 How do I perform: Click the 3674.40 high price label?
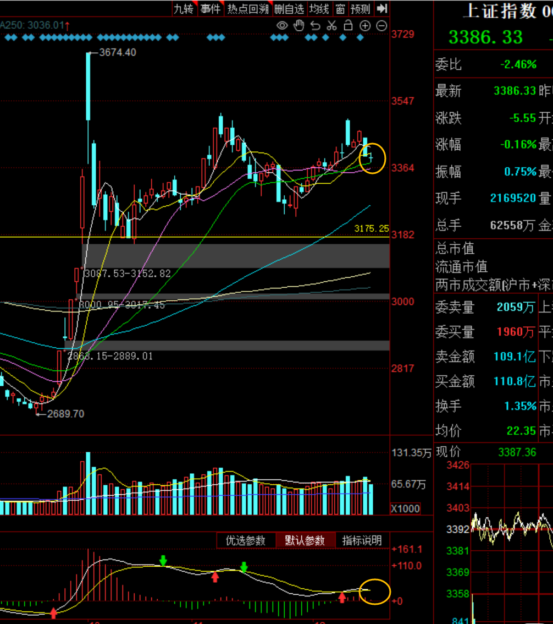click(x=117, y=52)
